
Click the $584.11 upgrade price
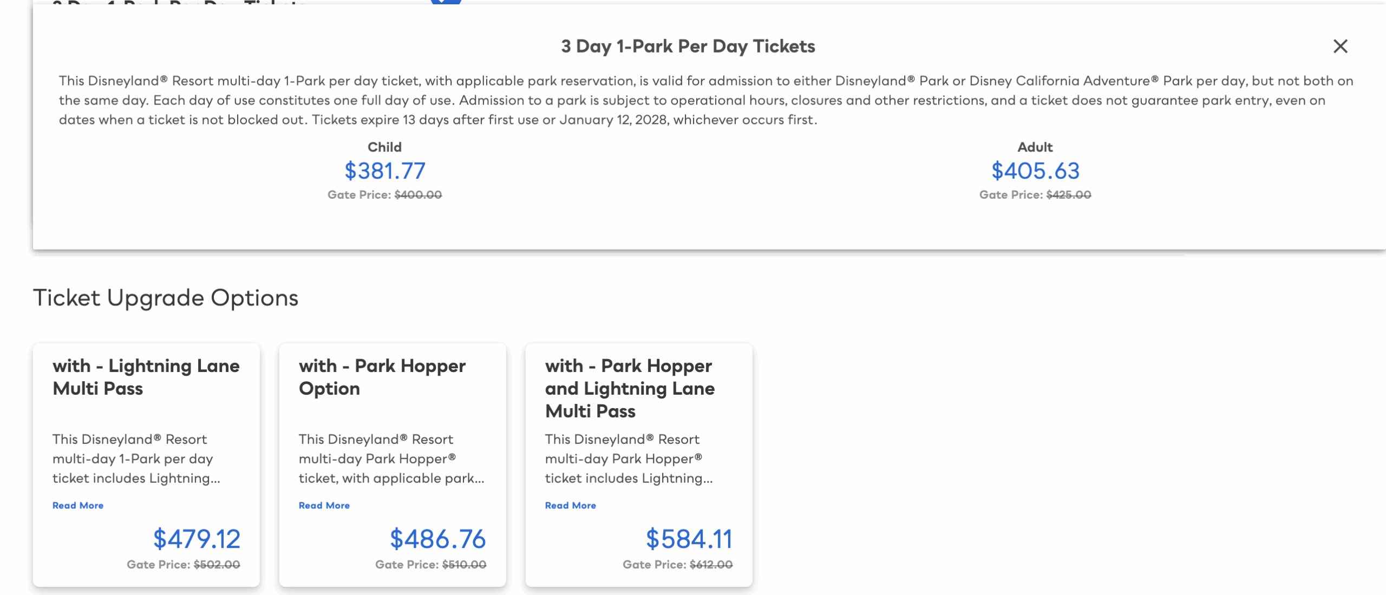(x=689, y=539)
